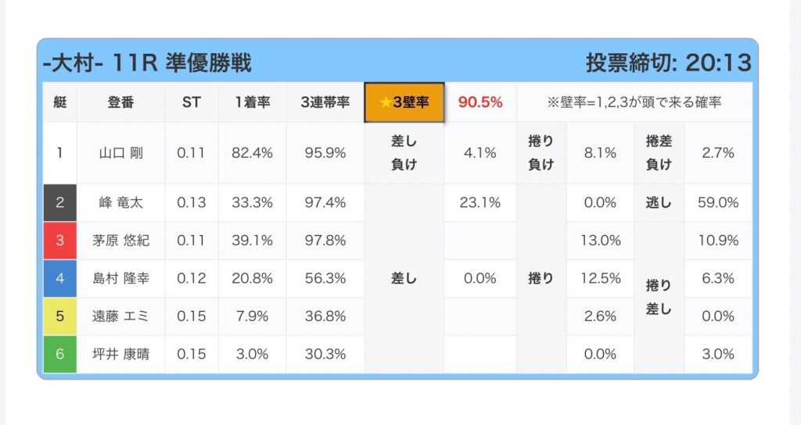Click the 3連帯率 column header

pos(325,102)
